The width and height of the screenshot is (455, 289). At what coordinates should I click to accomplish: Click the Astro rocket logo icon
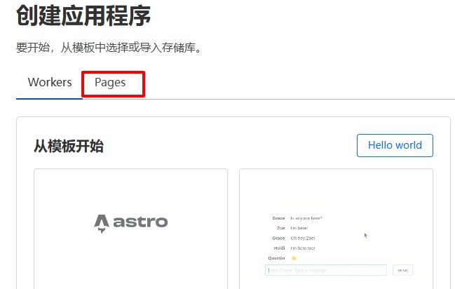[x=102, y=224]
